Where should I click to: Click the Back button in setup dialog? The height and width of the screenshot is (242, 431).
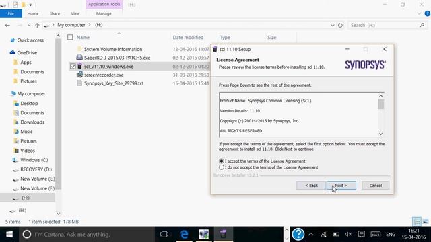click(x=311, y=186)
